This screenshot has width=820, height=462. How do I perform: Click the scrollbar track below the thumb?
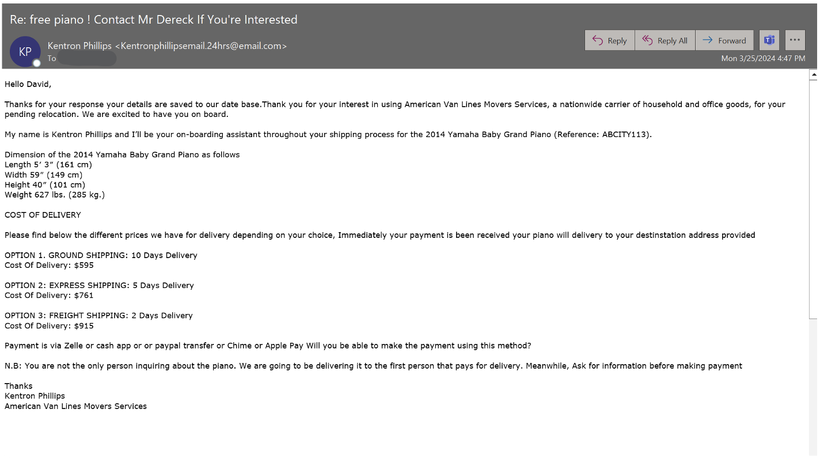pos(814,386)
